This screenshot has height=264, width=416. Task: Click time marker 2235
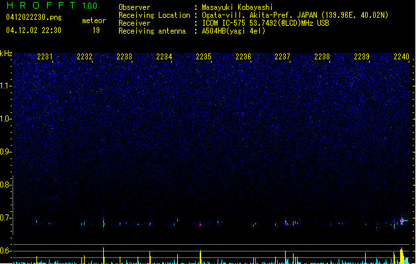coord(204,57)
